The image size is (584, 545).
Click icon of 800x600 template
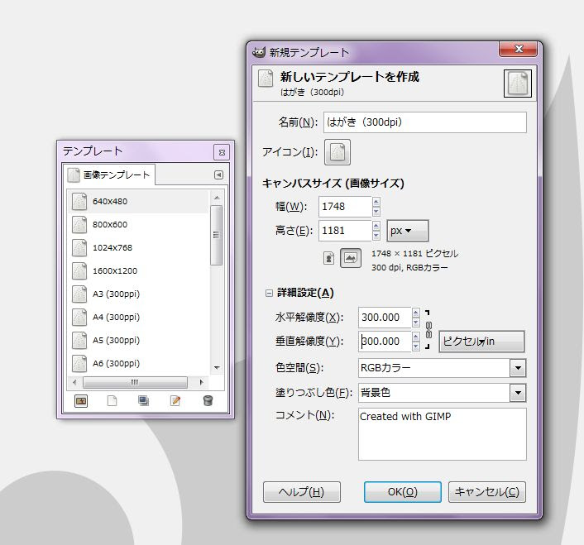[79, 224]
